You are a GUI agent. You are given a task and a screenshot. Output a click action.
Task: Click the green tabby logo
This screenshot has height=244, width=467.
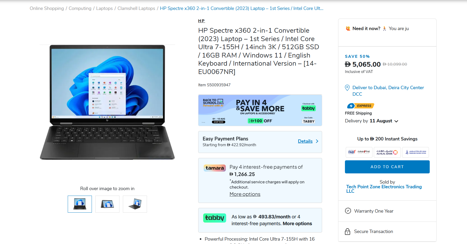pyautogui.click(x=214, y=218)
